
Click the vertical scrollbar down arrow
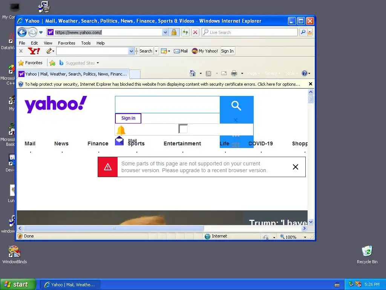click(311, 222)
